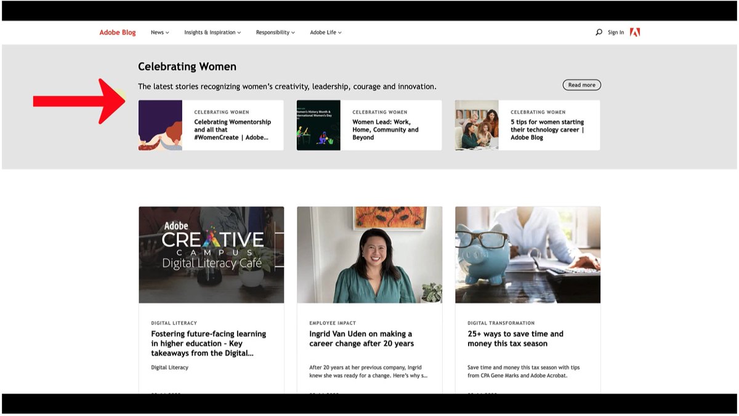This screenshot has height=416, width=739.
Task: Open Ingrid Van Uden career change article
Action: click(361, 338)
